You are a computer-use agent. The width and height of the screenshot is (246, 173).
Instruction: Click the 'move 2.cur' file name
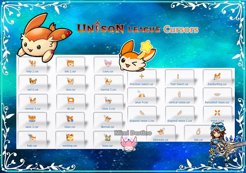218,121
